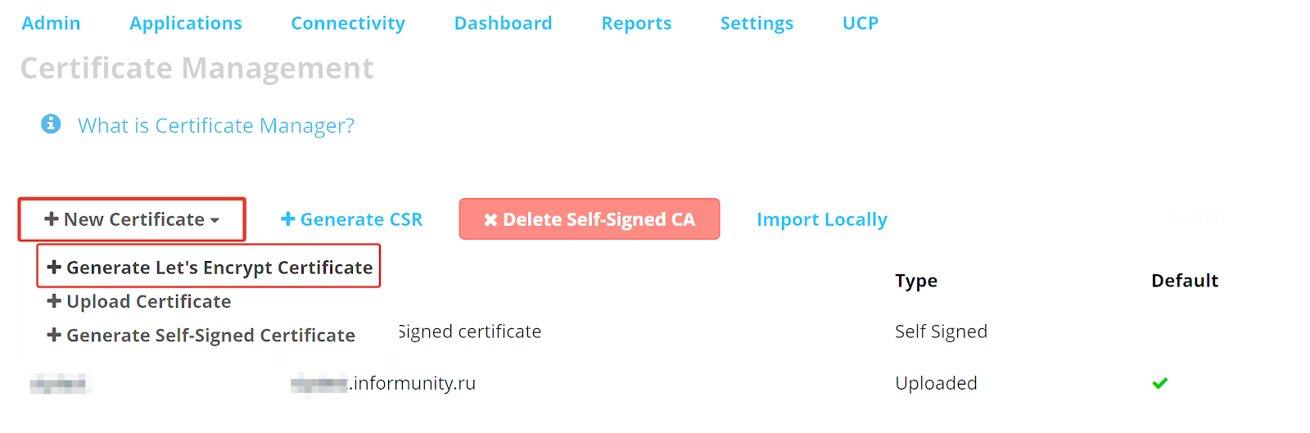Screen dimensions: 1310x433
Task: Click the plus icon beside Upload Certificate
Action: (x=54, y=301)
